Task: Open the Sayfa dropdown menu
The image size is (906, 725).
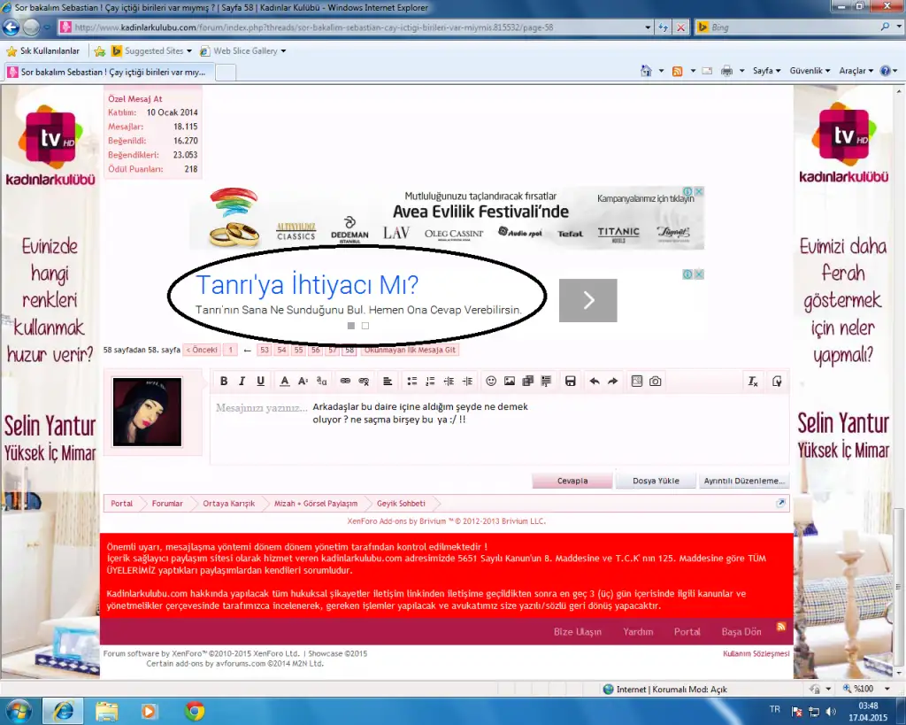Action: tap(766, 71)
